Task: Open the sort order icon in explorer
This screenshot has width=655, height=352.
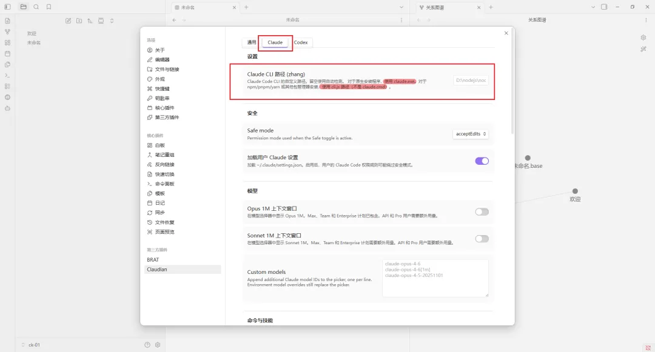Action: coord(90,21)
